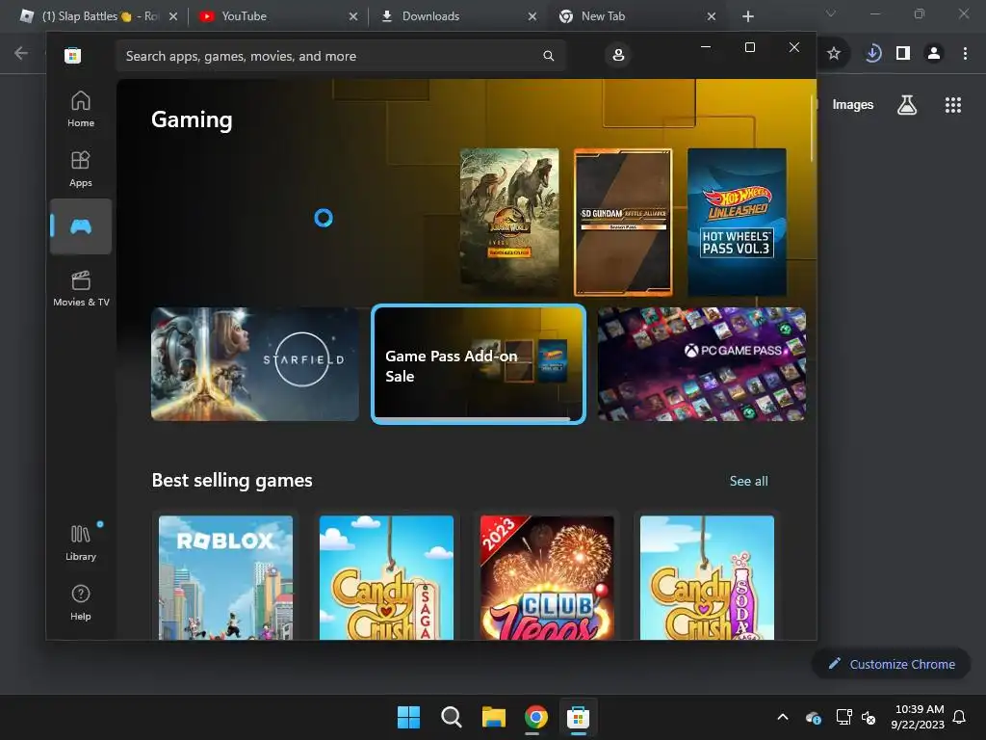
Task: Open the Roblox game card
Action: [x=225, y=577]
